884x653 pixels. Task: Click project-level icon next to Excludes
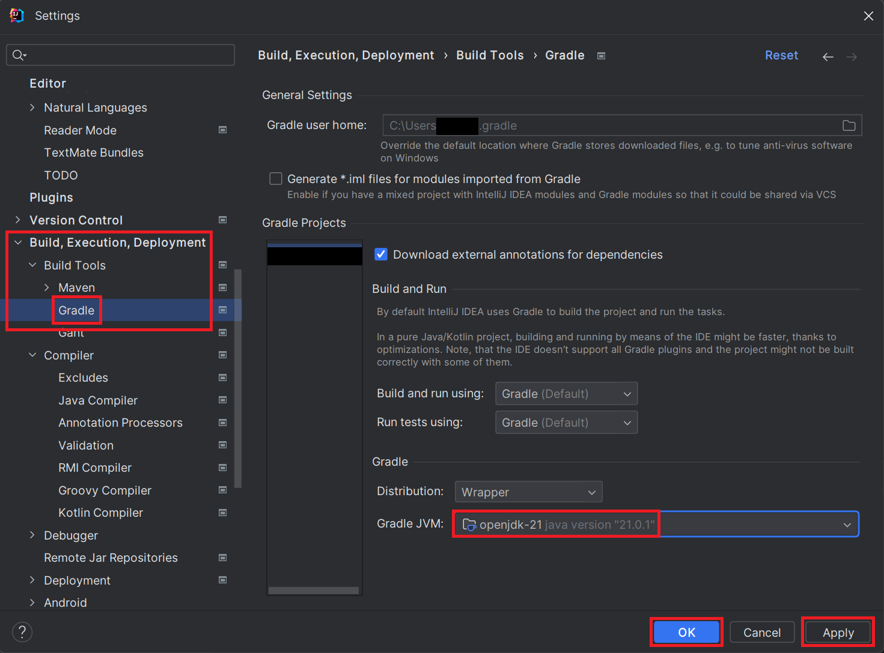(x=223, y=378)
